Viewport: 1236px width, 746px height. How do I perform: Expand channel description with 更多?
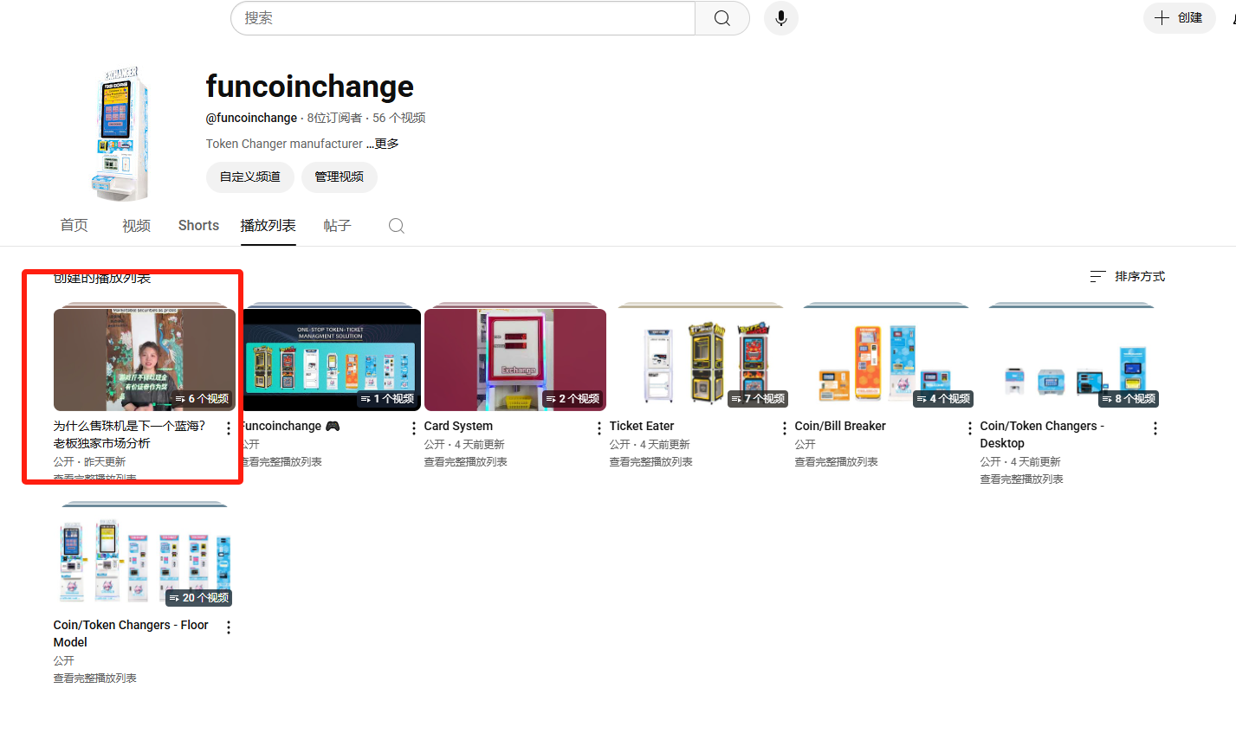point(383,144)
